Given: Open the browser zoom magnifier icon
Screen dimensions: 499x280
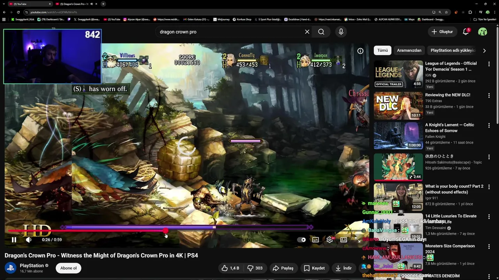Looking at the screenshot, I should click(440, 12).
